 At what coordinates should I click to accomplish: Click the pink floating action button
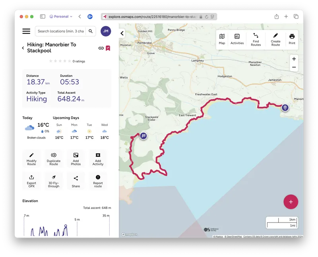tap(291, 202)
